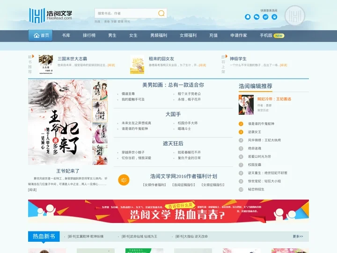The height and width of the screenshot is (253, 337).
Task: Open ranked book 若爱以时光为劳
Action: (259, 156)
